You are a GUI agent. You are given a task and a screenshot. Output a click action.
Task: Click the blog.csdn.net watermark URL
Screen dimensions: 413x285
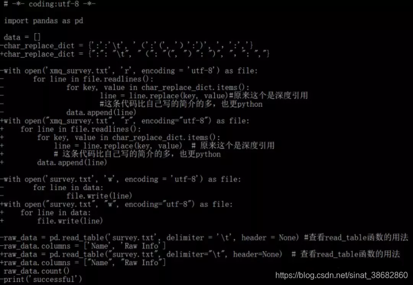tap(342, 275)
